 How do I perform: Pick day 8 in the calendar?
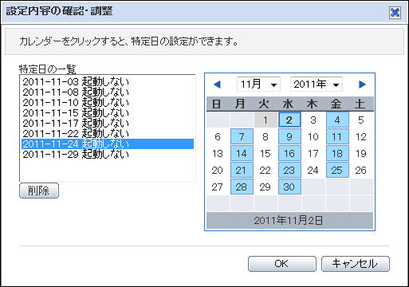coord(265,136)
